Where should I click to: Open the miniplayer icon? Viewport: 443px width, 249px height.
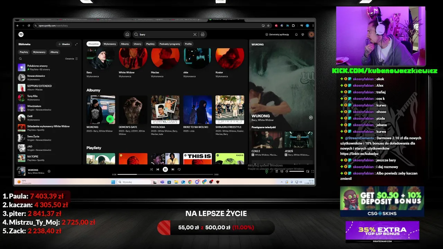tap(308, 171)
